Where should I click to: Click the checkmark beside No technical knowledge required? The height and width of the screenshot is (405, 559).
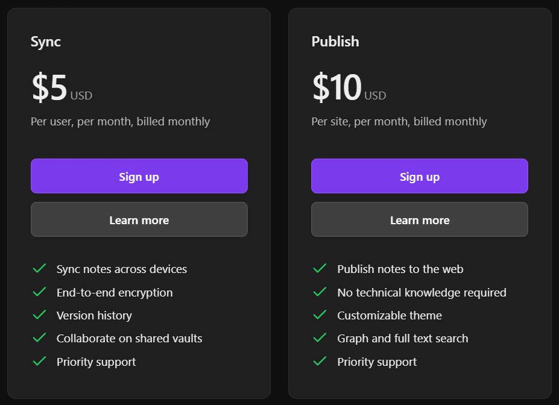pos(320,292)
